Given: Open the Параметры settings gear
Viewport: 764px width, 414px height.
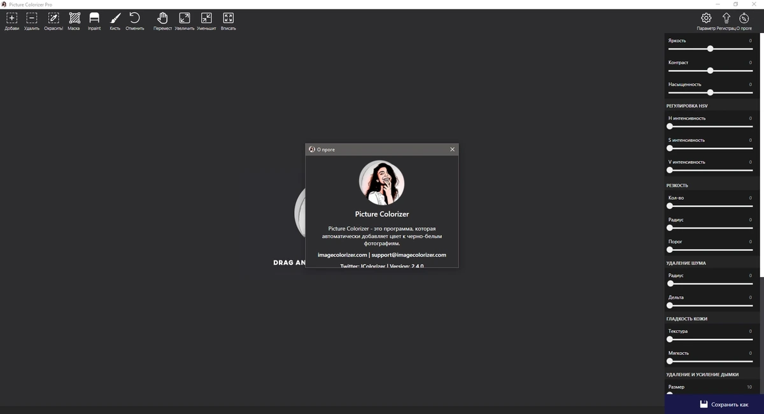Looking at the screenshot, I should coord(706,21).
